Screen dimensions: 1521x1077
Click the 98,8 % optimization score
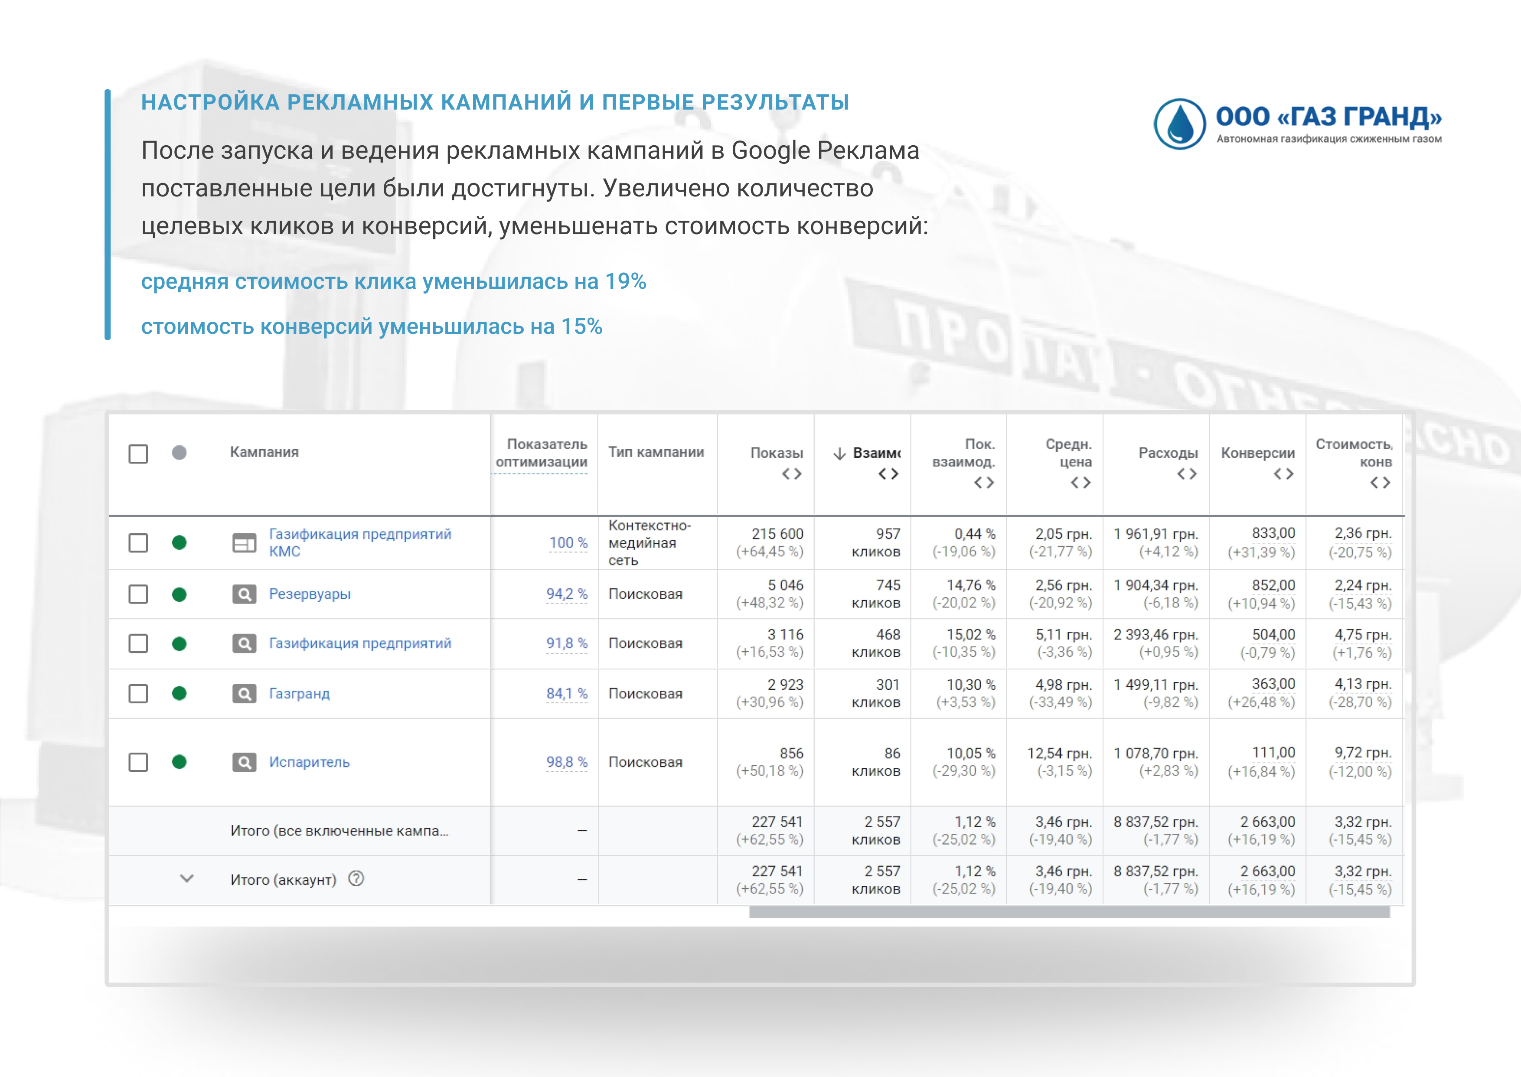pos(567,763)
